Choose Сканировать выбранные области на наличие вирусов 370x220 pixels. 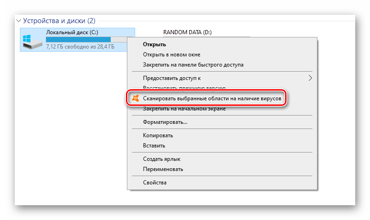[212, 98]
